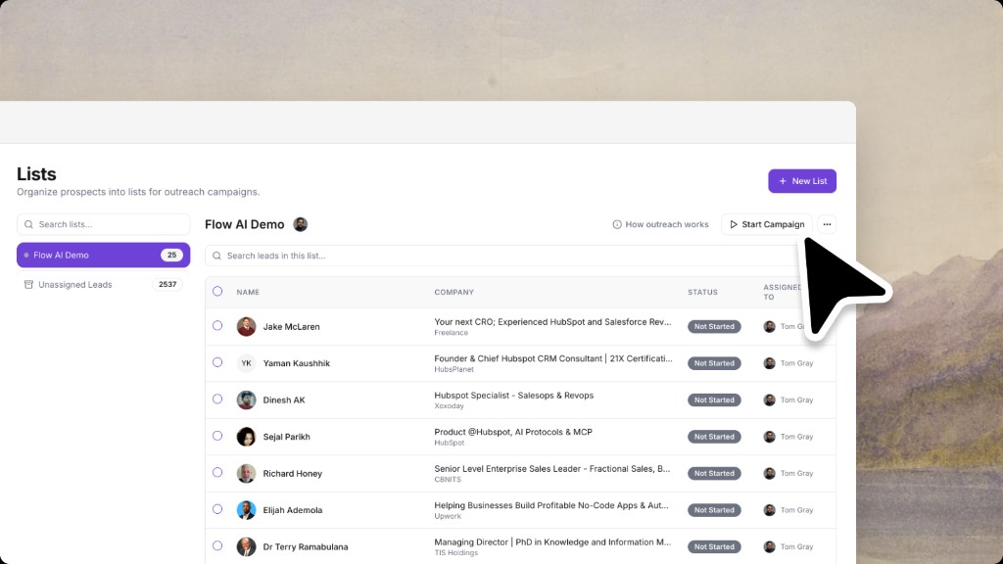1003x564 pixels.
Task: Click the archive icon beside Unassigned Leads
Action: pyautogui.click(x=28, y=284)
